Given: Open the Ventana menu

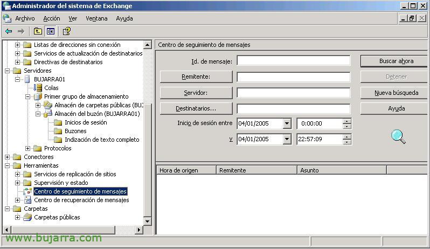Looking at the screenshot, I should [x=96, y=18].
